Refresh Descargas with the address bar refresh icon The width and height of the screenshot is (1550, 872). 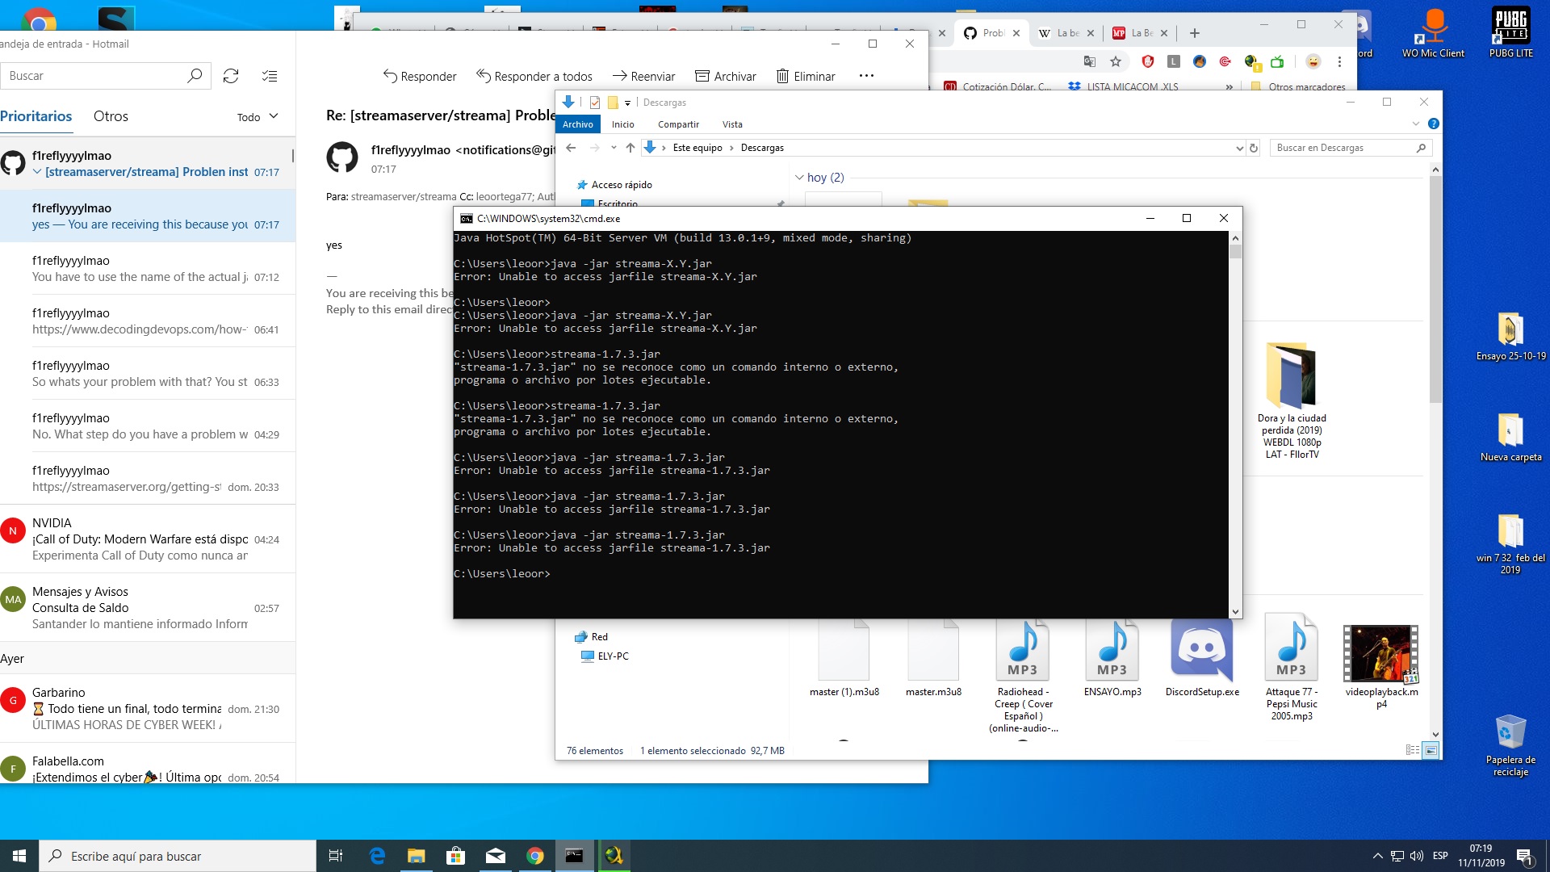coord(1253,148)
